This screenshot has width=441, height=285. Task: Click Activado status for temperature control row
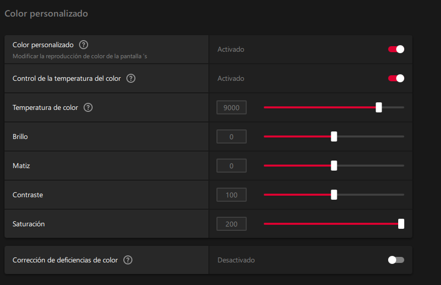pos(231,78)
